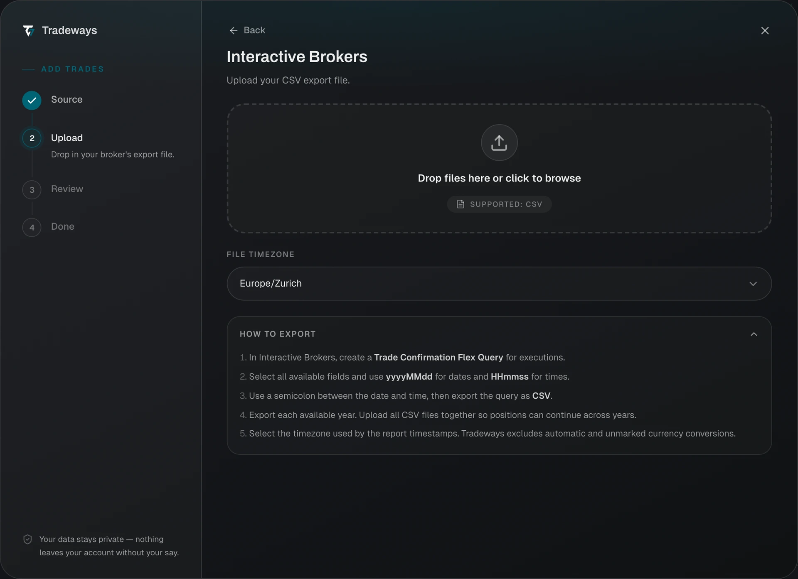Click the HOW TO EXPORT header
The width and height of the screenshot is (798, 579).
[x=278, y=334]
